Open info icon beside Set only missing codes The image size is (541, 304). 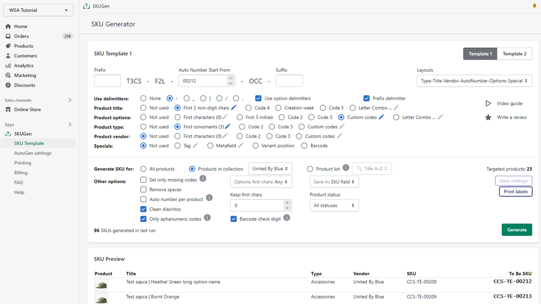tap(203, 179)
